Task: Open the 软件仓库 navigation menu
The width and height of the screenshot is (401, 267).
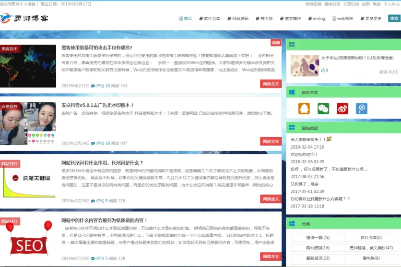Action: (x=210, y=18)
